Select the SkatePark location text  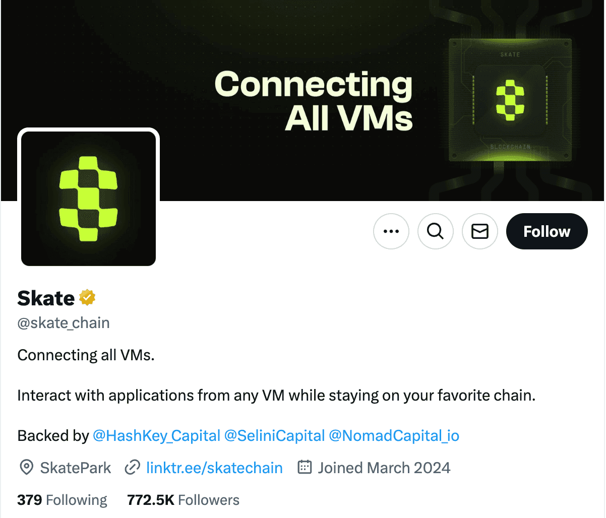coord(76,468)
